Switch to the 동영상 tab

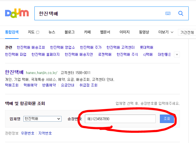coord(144,32)
